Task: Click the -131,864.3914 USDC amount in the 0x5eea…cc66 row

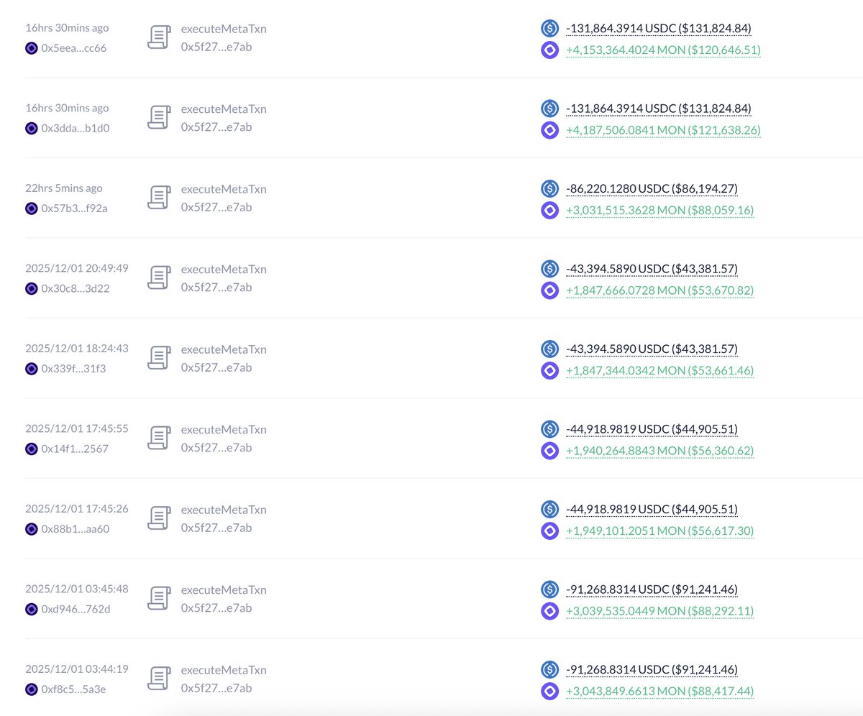Action: click(659, 28)
